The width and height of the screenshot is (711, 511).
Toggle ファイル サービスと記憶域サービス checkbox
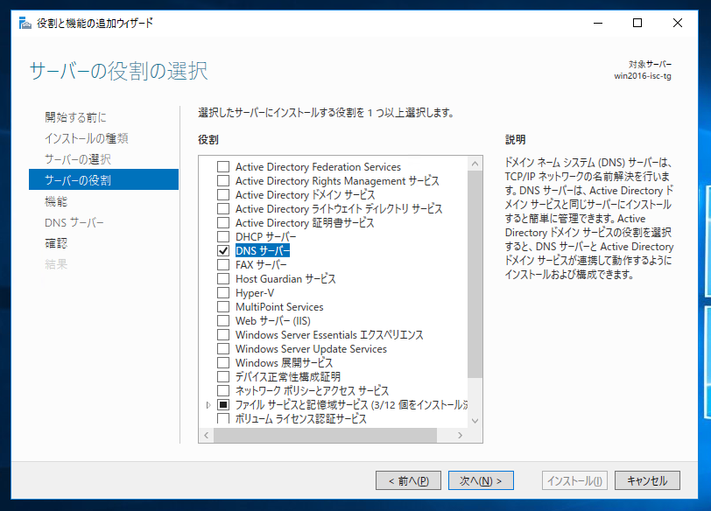(223, 404)
